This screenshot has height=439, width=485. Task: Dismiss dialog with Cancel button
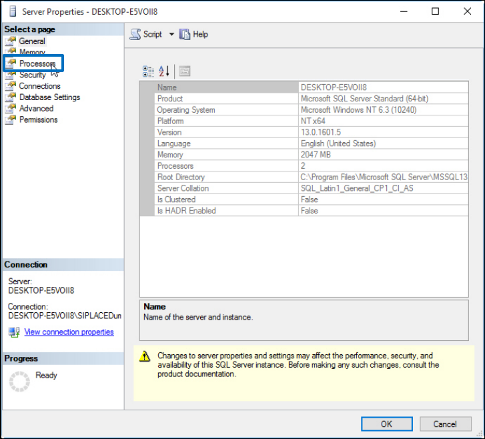[446, 424]
